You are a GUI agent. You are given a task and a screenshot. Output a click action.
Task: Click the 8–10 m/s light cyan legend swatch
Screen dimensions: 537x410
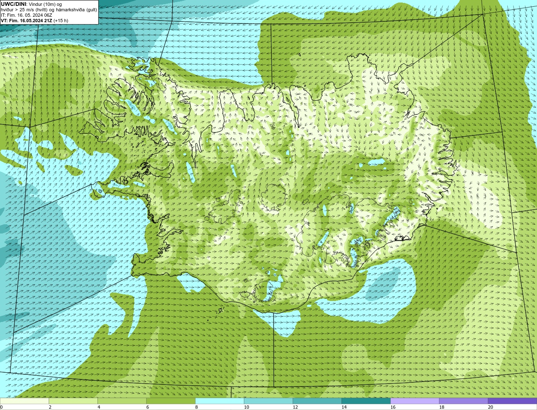pos(219,401)
